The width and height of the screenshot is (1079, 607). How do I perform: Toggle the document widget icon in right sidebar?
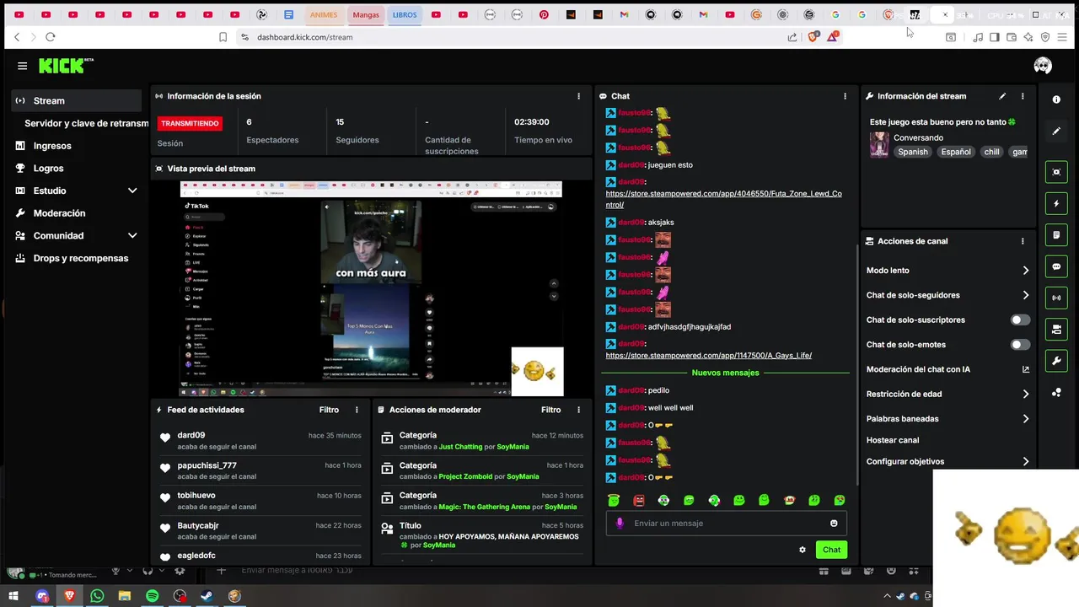point(1056,235)
